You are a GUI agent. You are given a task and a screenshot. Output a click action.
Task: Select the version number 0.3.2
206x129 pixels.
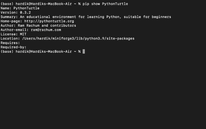(x=25, y=12)
